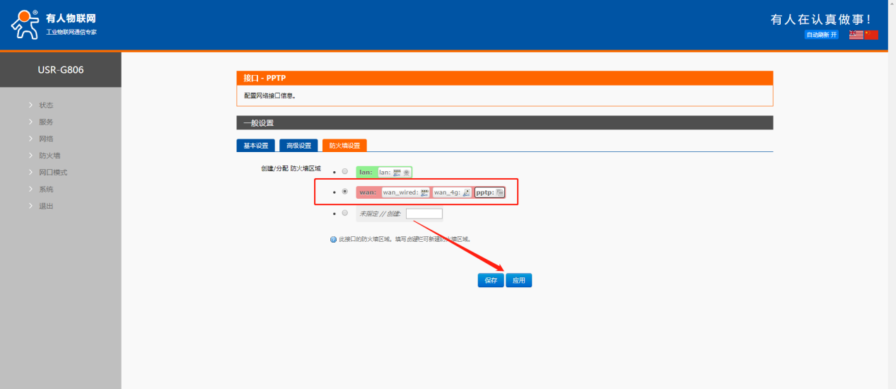This screenshot has height=389, width=896.
Task: Click the 保存 button
Action: point(491,281)
